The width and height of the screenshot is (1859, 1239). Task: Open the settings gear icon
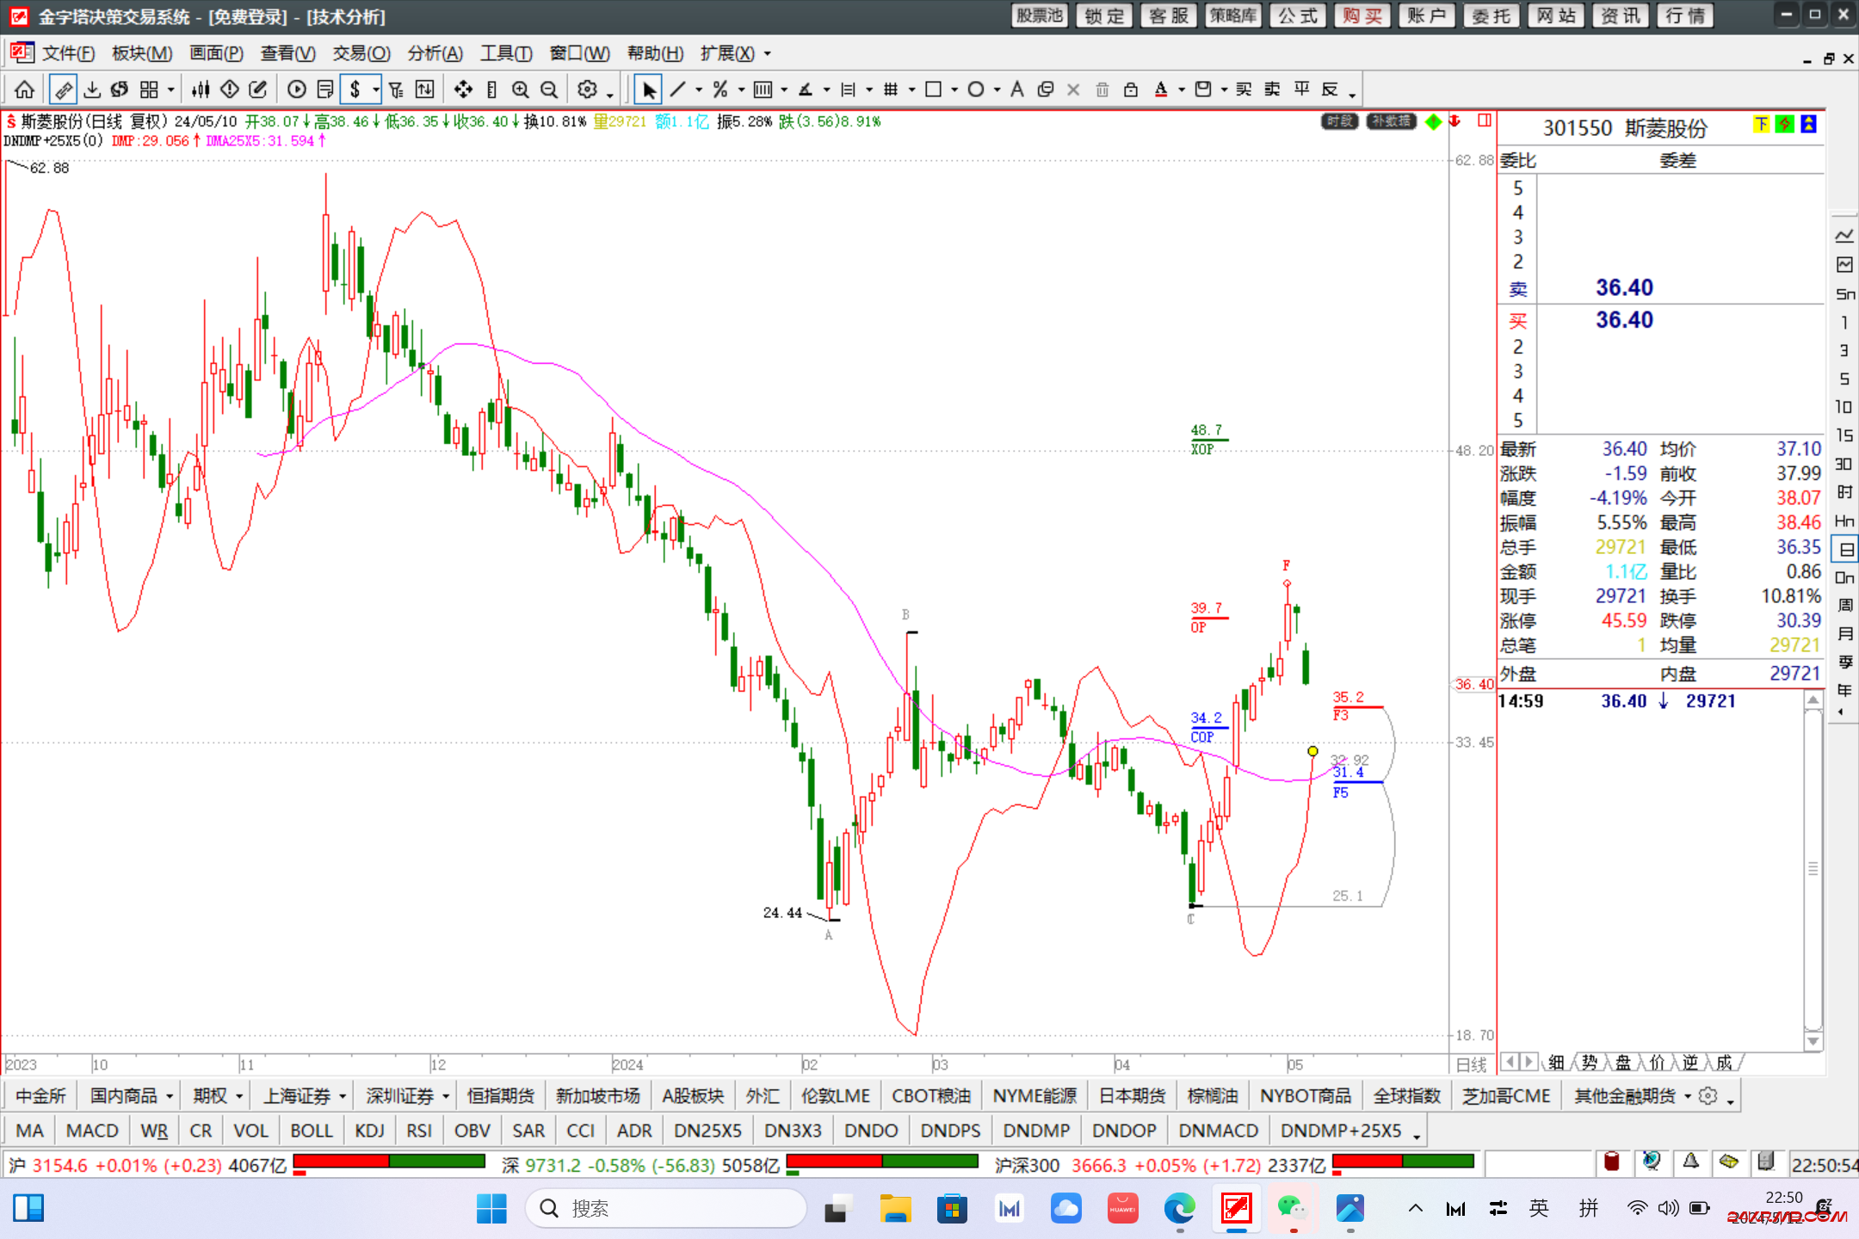587,89
